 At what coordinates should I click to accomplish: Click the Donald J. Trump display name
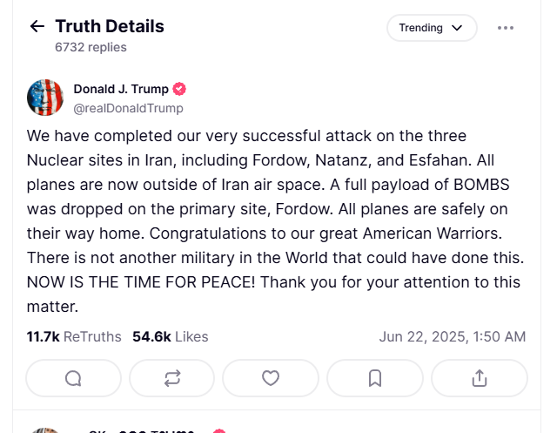[x=121, y=89]
